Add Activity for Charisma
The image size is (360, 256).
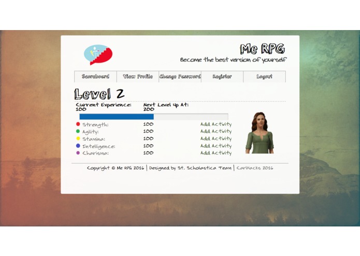pyautogui.click(x=216, y=153)
